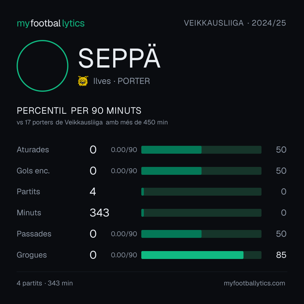Click the Passades 0.00/90 rate value
This screenshot has height=304, width=304.
(x=124, y=234)
